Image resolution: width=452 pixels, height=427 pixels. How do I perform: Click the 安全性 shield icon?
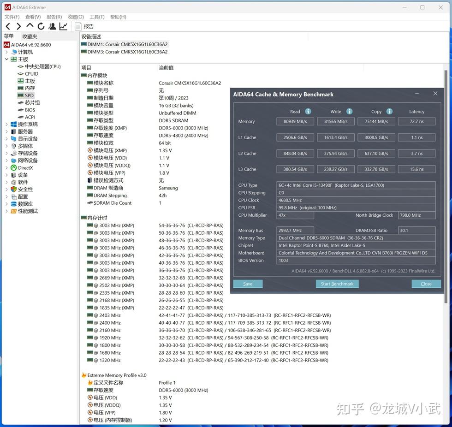click(x=13, y=190)
